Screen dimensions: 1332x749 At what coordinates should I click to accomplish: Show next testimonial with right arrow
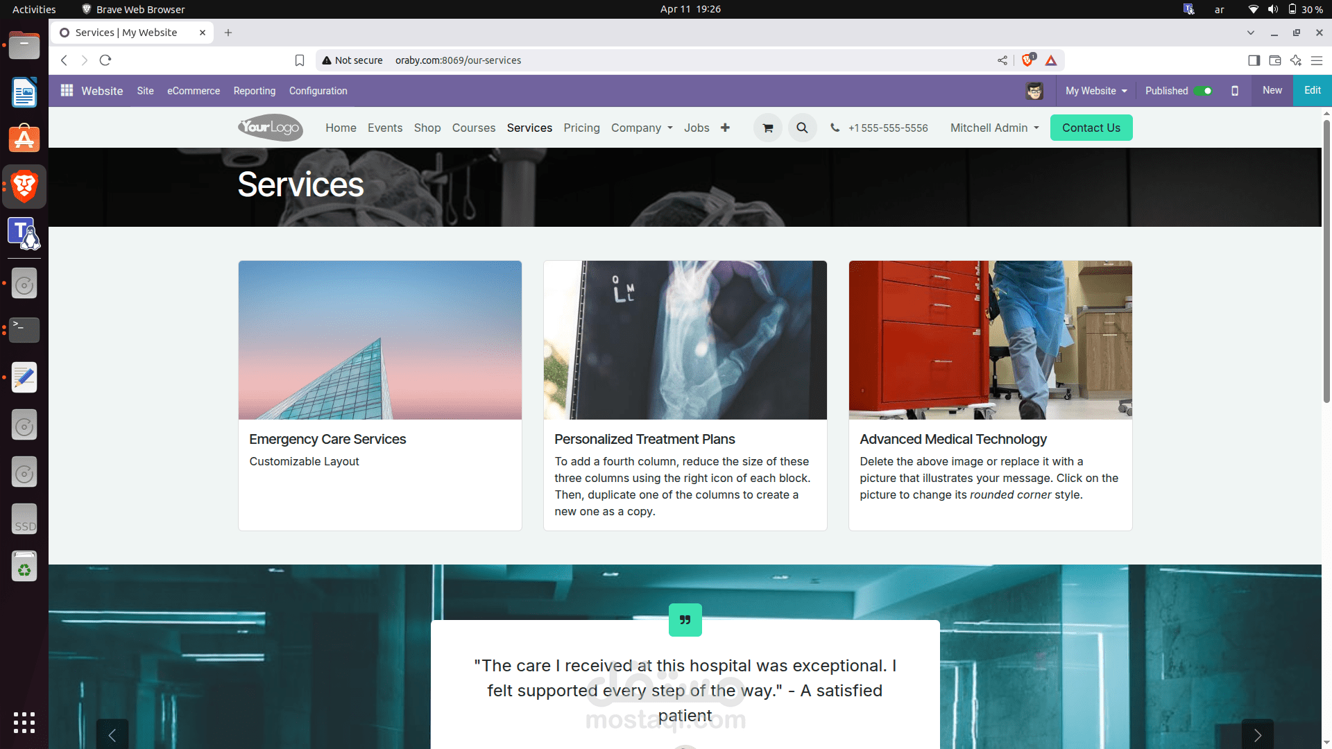pos(1257,734)
